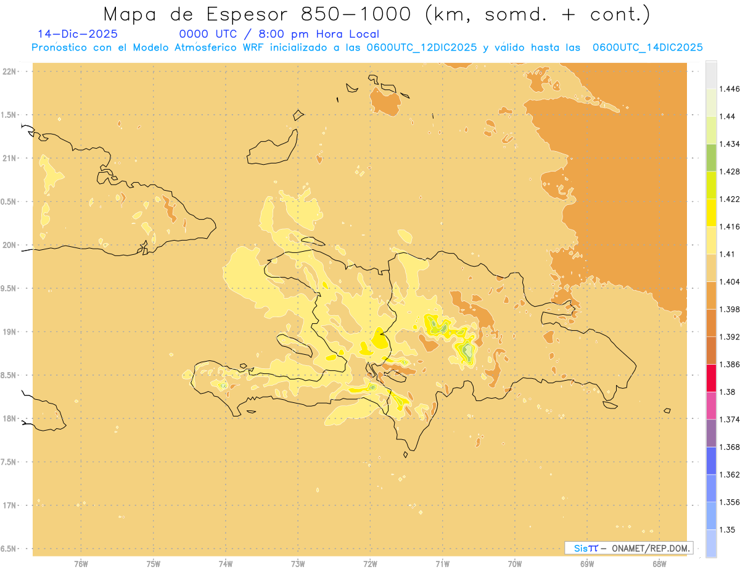This screenshot has width=740, height=572.
Task: Select the longitude label "73W"
Action: [298, 563]
